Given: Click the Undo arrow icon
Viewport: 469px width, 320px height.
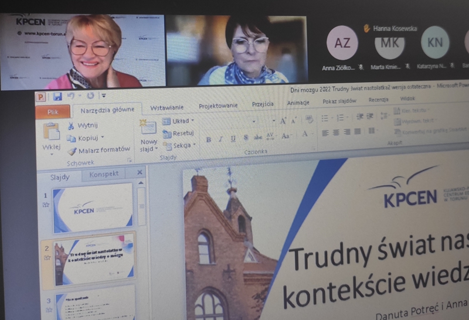Looking at the screenshot, I should 71,96.
